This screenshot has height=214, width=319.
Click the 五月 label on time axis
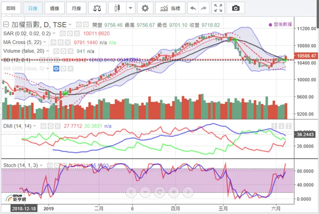223,209
